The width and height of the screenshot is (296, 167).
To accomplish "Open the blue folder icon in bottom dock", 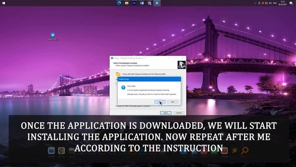I will 51,151.
